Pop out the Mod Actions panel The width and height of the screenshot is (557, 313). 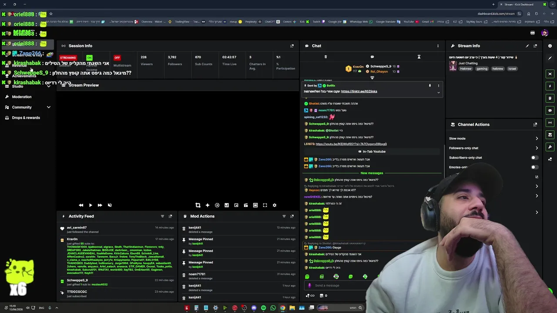pos(292,216)
